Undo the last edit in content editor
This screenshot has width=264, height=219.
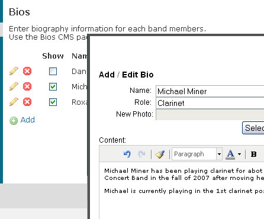pos(127,154)
